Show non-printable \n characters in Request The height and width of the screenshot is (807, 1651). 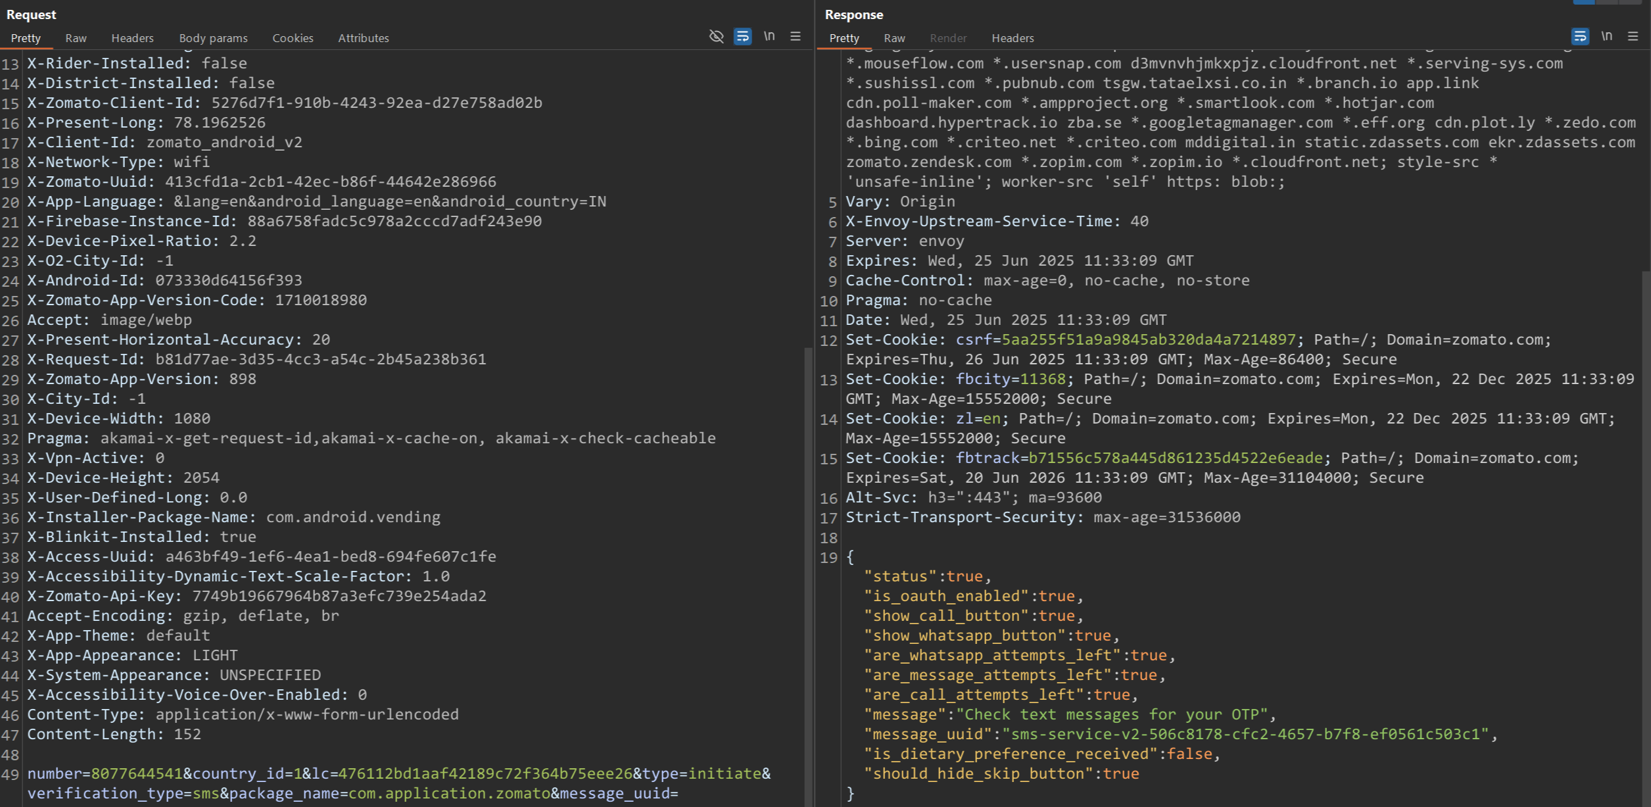pos(769,37)
